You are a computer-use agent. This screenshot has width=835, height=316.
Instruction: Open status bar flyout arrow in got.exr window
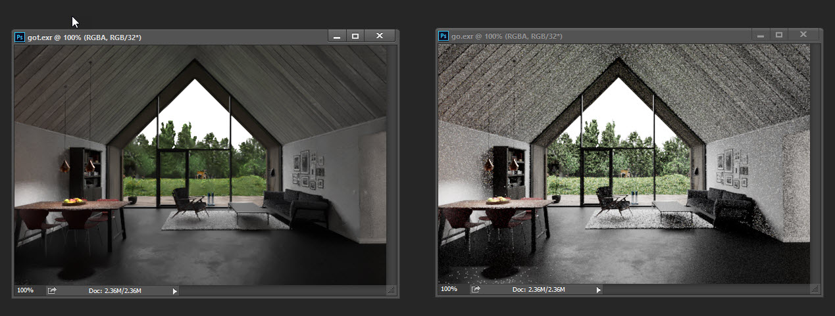pyautogui.click(x=174, y=291)
